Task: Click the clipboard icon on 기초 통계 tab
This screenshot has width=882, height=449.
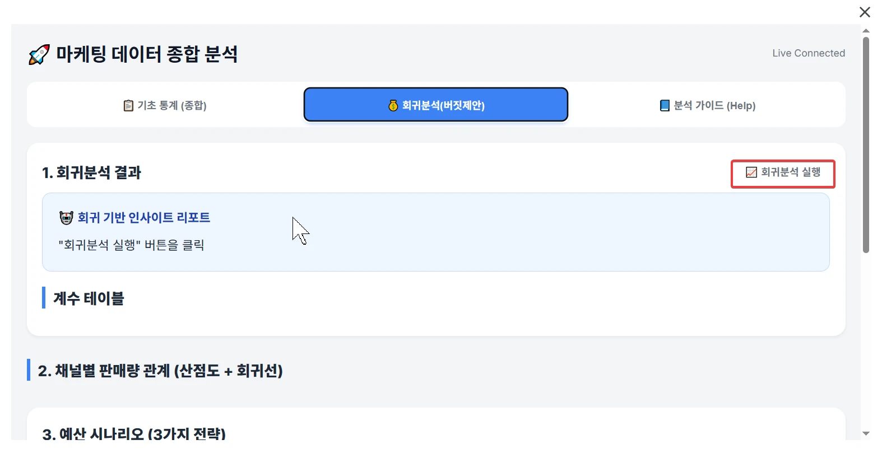Action: pyautogui.click(x=128, y=105)
